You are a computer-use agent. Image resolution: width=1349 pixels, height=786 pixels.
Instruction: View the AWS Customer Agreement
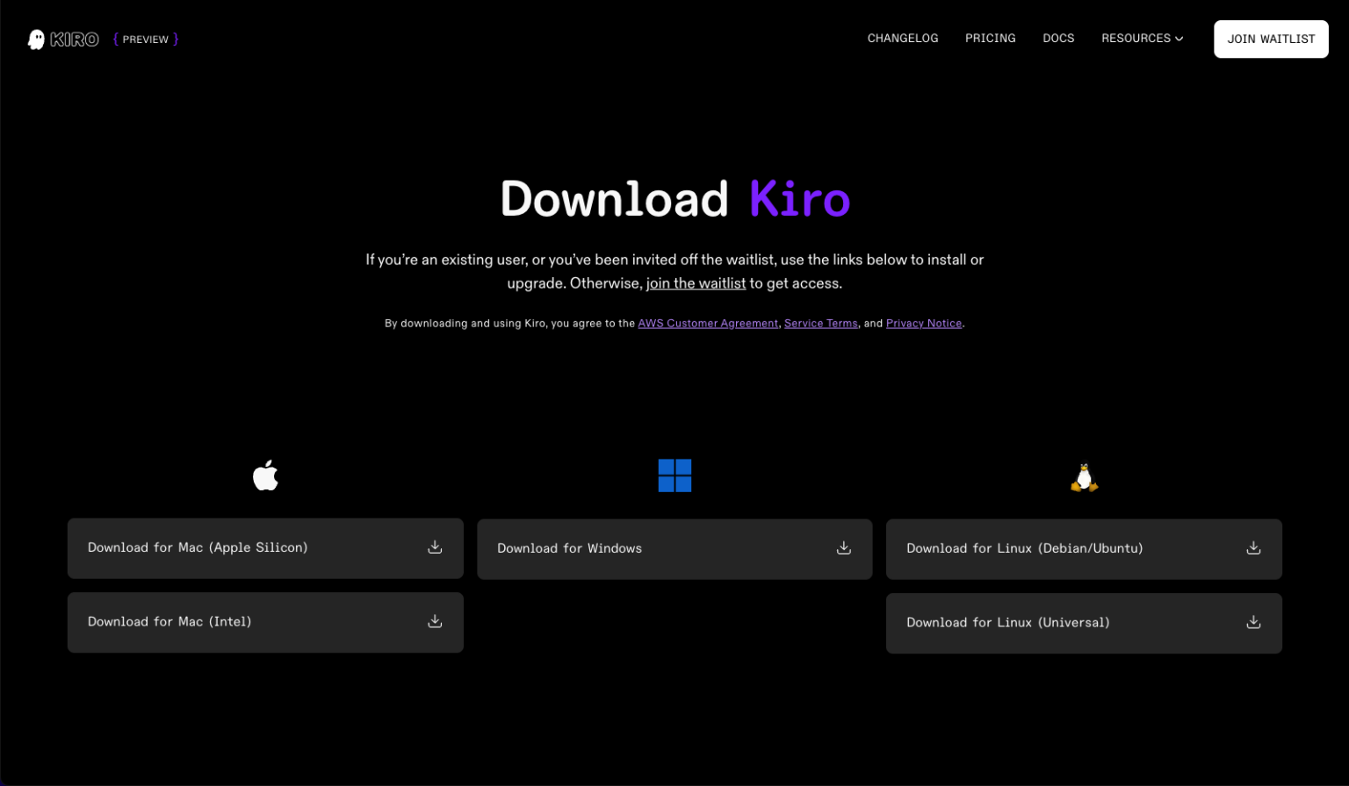tap(708, 323)
